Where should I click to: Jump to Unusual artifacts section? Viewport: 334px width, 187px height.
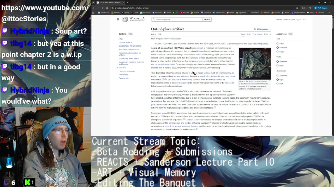click(x=125, y=42)
